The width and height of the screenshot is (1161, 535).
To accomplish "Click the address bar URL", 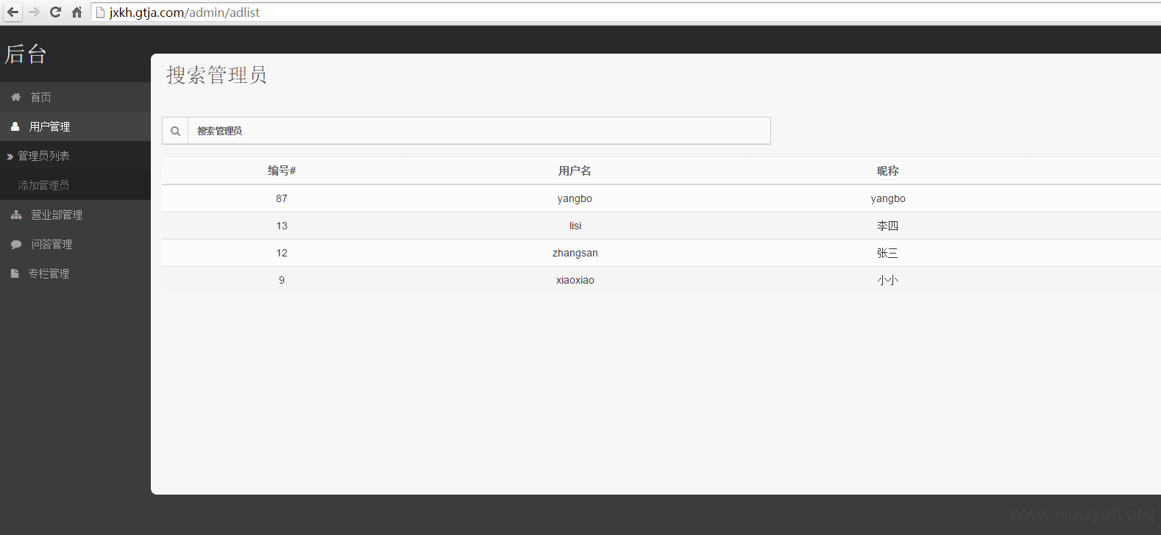I will click(185, 12).
